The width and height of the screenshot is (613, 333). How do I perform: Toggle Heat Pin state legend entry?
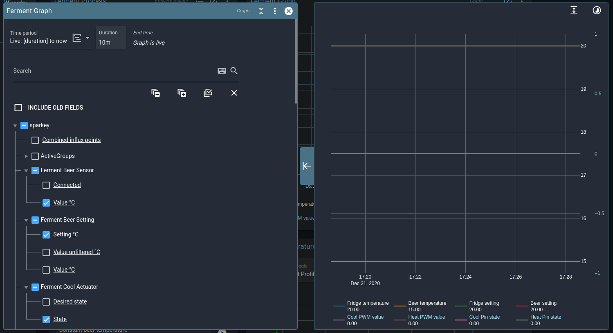pyautogui.click(x=539, y=320)
